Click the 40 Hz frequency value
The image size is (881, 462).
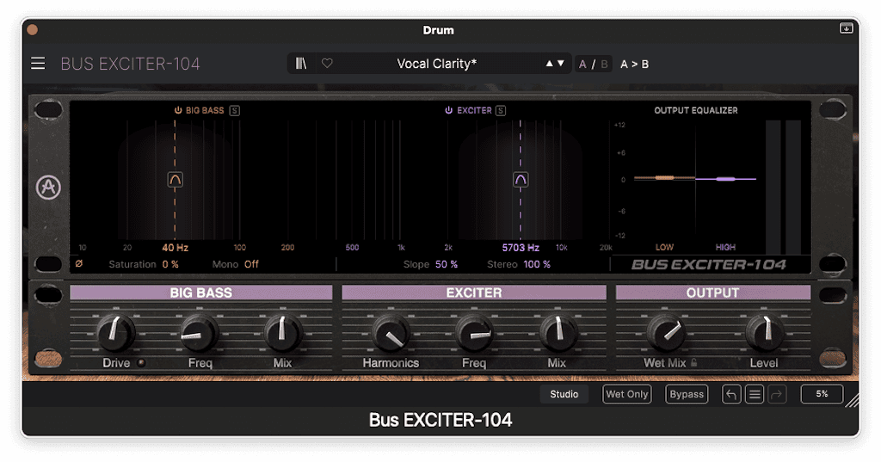176,247
